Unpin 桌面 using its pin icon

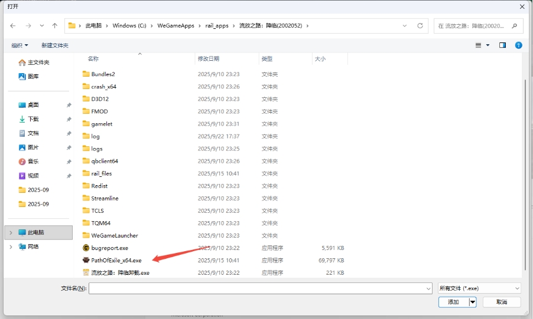69,105
